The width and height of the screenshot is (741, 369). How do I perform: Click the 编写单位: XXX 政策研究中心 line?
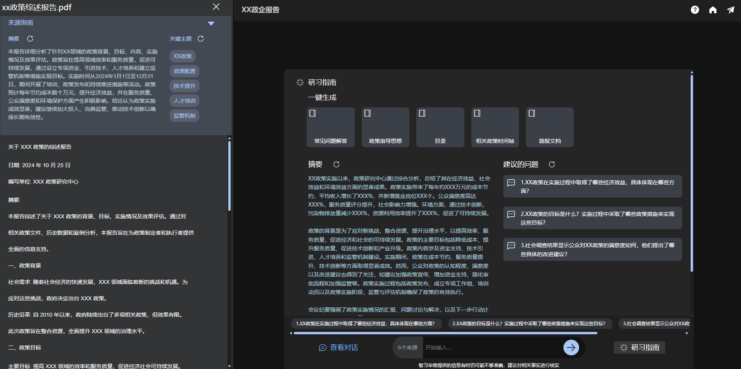pos(43,182)
